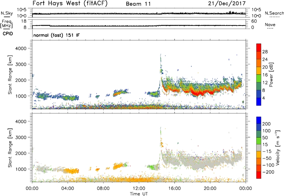Click the 'Beam 11' label
284x196 pixels.
138,4
